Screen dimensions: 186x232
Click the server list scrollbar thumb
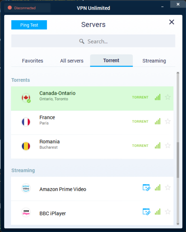(178, 160)
